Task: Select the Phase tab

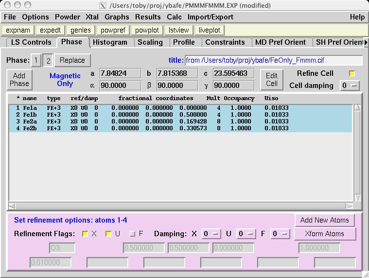Action: point(72,42)
